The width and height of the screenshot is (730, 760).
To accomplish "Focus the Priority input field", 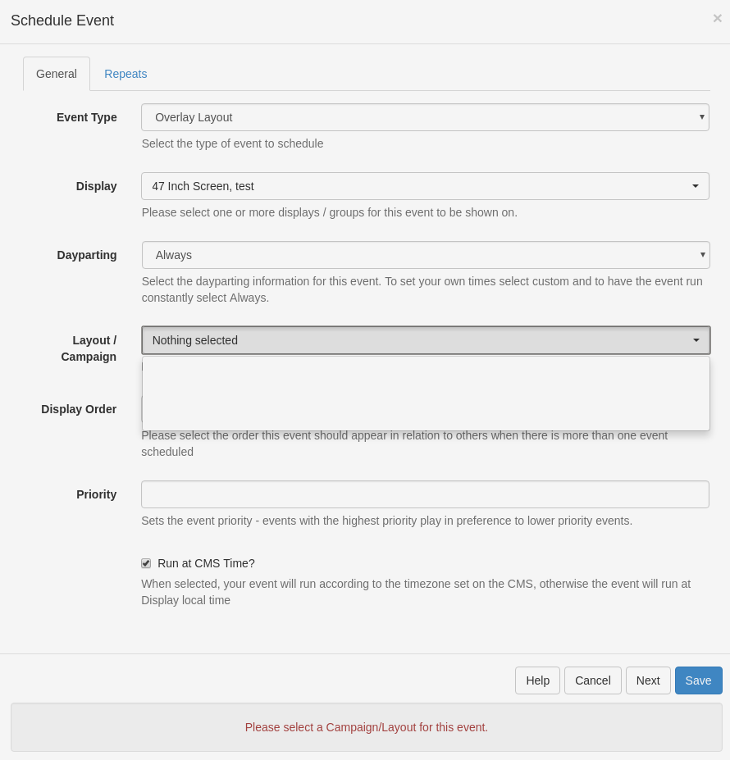I will coord(425,494).
